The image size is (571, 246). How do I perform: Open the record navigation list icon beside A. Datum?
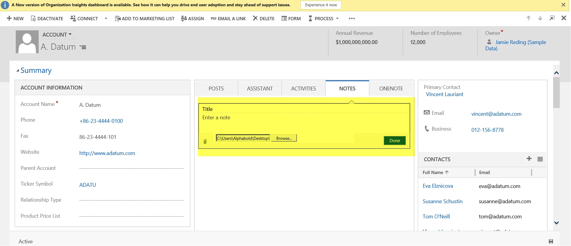pyautogui.click(x=83, y=47)
